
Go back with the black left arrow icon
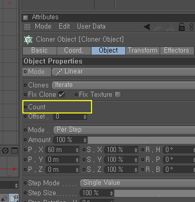coord(147,27)
